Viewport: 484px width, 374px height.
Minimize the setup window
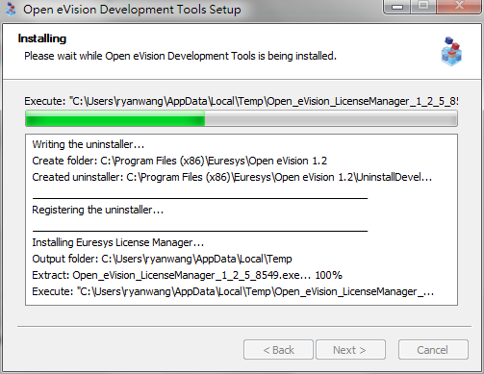pos(397,7)
